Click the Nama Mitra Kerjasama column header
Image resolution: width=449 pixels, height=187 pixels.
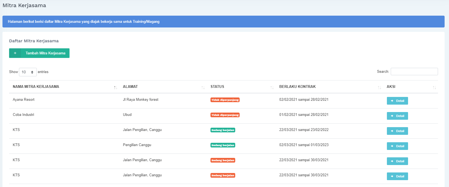pyautogui.click(x=36, y=87)
